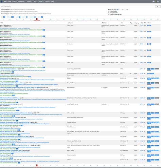The width and height of the screenshot is (161, 168).
Task: Click the magnifier search button
Action: (x=158, y=7)
